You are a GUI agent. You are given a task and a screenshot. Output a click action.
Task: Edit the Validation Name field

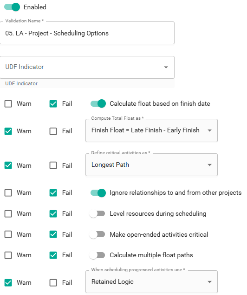tap(87, 33)
